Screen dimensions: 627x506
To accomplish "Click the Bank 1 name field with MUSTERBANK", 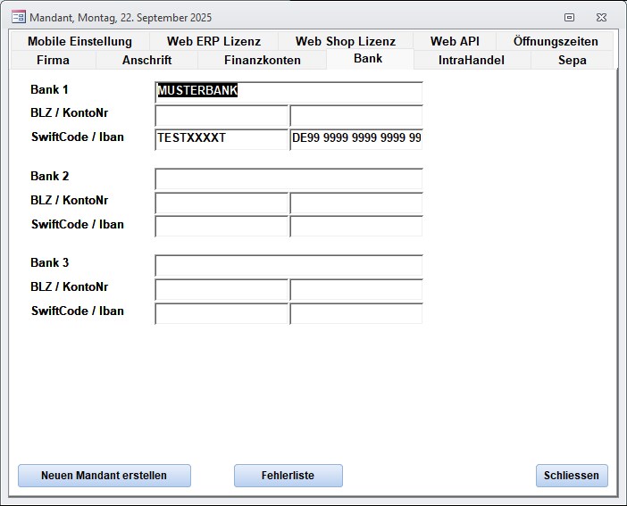I will coord(288,91).
